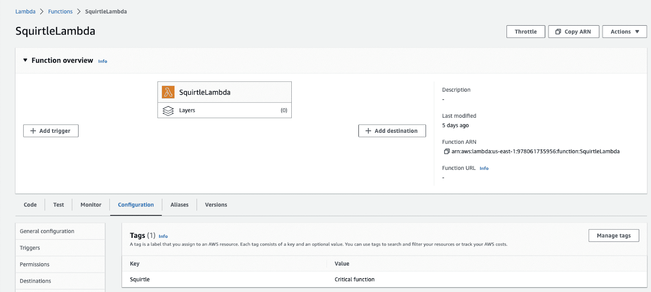Open Info link next to Function URL
Image resolution: width=651 pixels, height=292 pixels.
coord(484,168)
